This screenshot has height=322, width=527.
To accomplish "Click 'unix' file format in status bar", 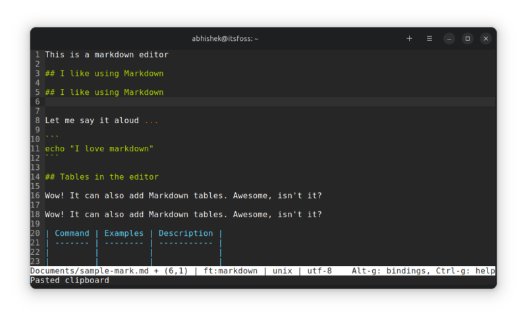I will [x=283, y=271].
